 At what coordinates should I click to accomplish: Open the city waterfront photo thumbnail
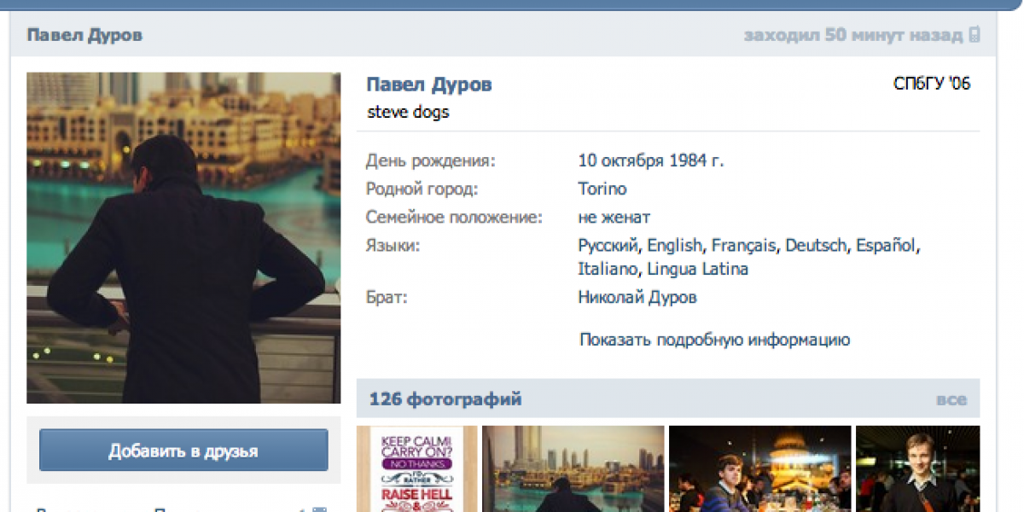[573, 468]
